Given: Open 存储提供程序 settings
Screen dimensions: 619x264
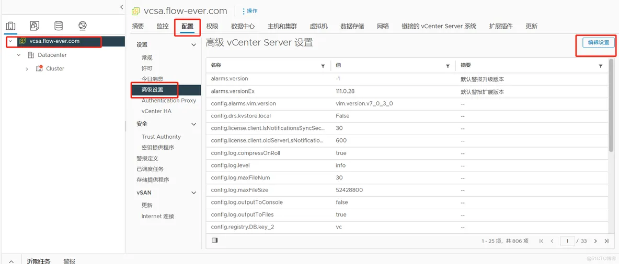Looking at the screenshot, I should (153, 179).
